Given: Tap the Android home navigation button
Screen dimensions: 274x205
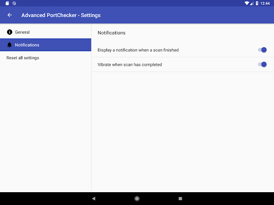Looking at the screenshot, I should 137,199.
